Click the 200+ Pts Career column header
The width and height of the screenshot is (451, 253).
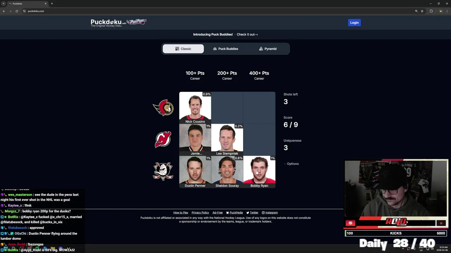click(227, 75)
